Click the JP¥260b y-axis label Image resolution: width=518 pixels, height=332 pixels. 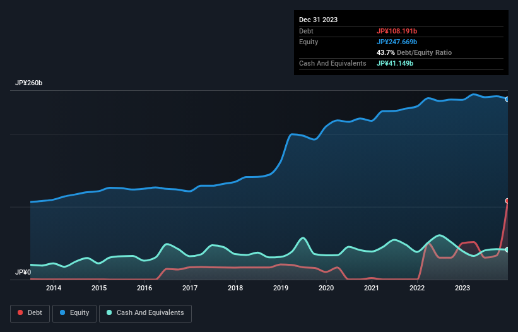click(28, 83)
